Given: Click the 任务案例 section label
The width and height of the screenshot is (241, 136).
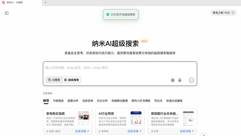Looking at the screenshot, I should [47, 93].
